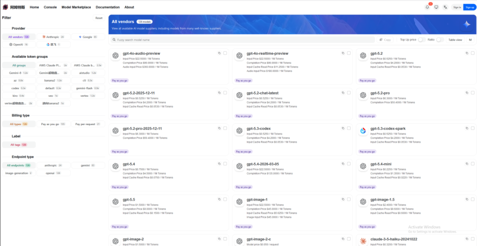This screenshot has height=246, width=477.
Task: Open the Documentation nav item
Action: [108, 7]
